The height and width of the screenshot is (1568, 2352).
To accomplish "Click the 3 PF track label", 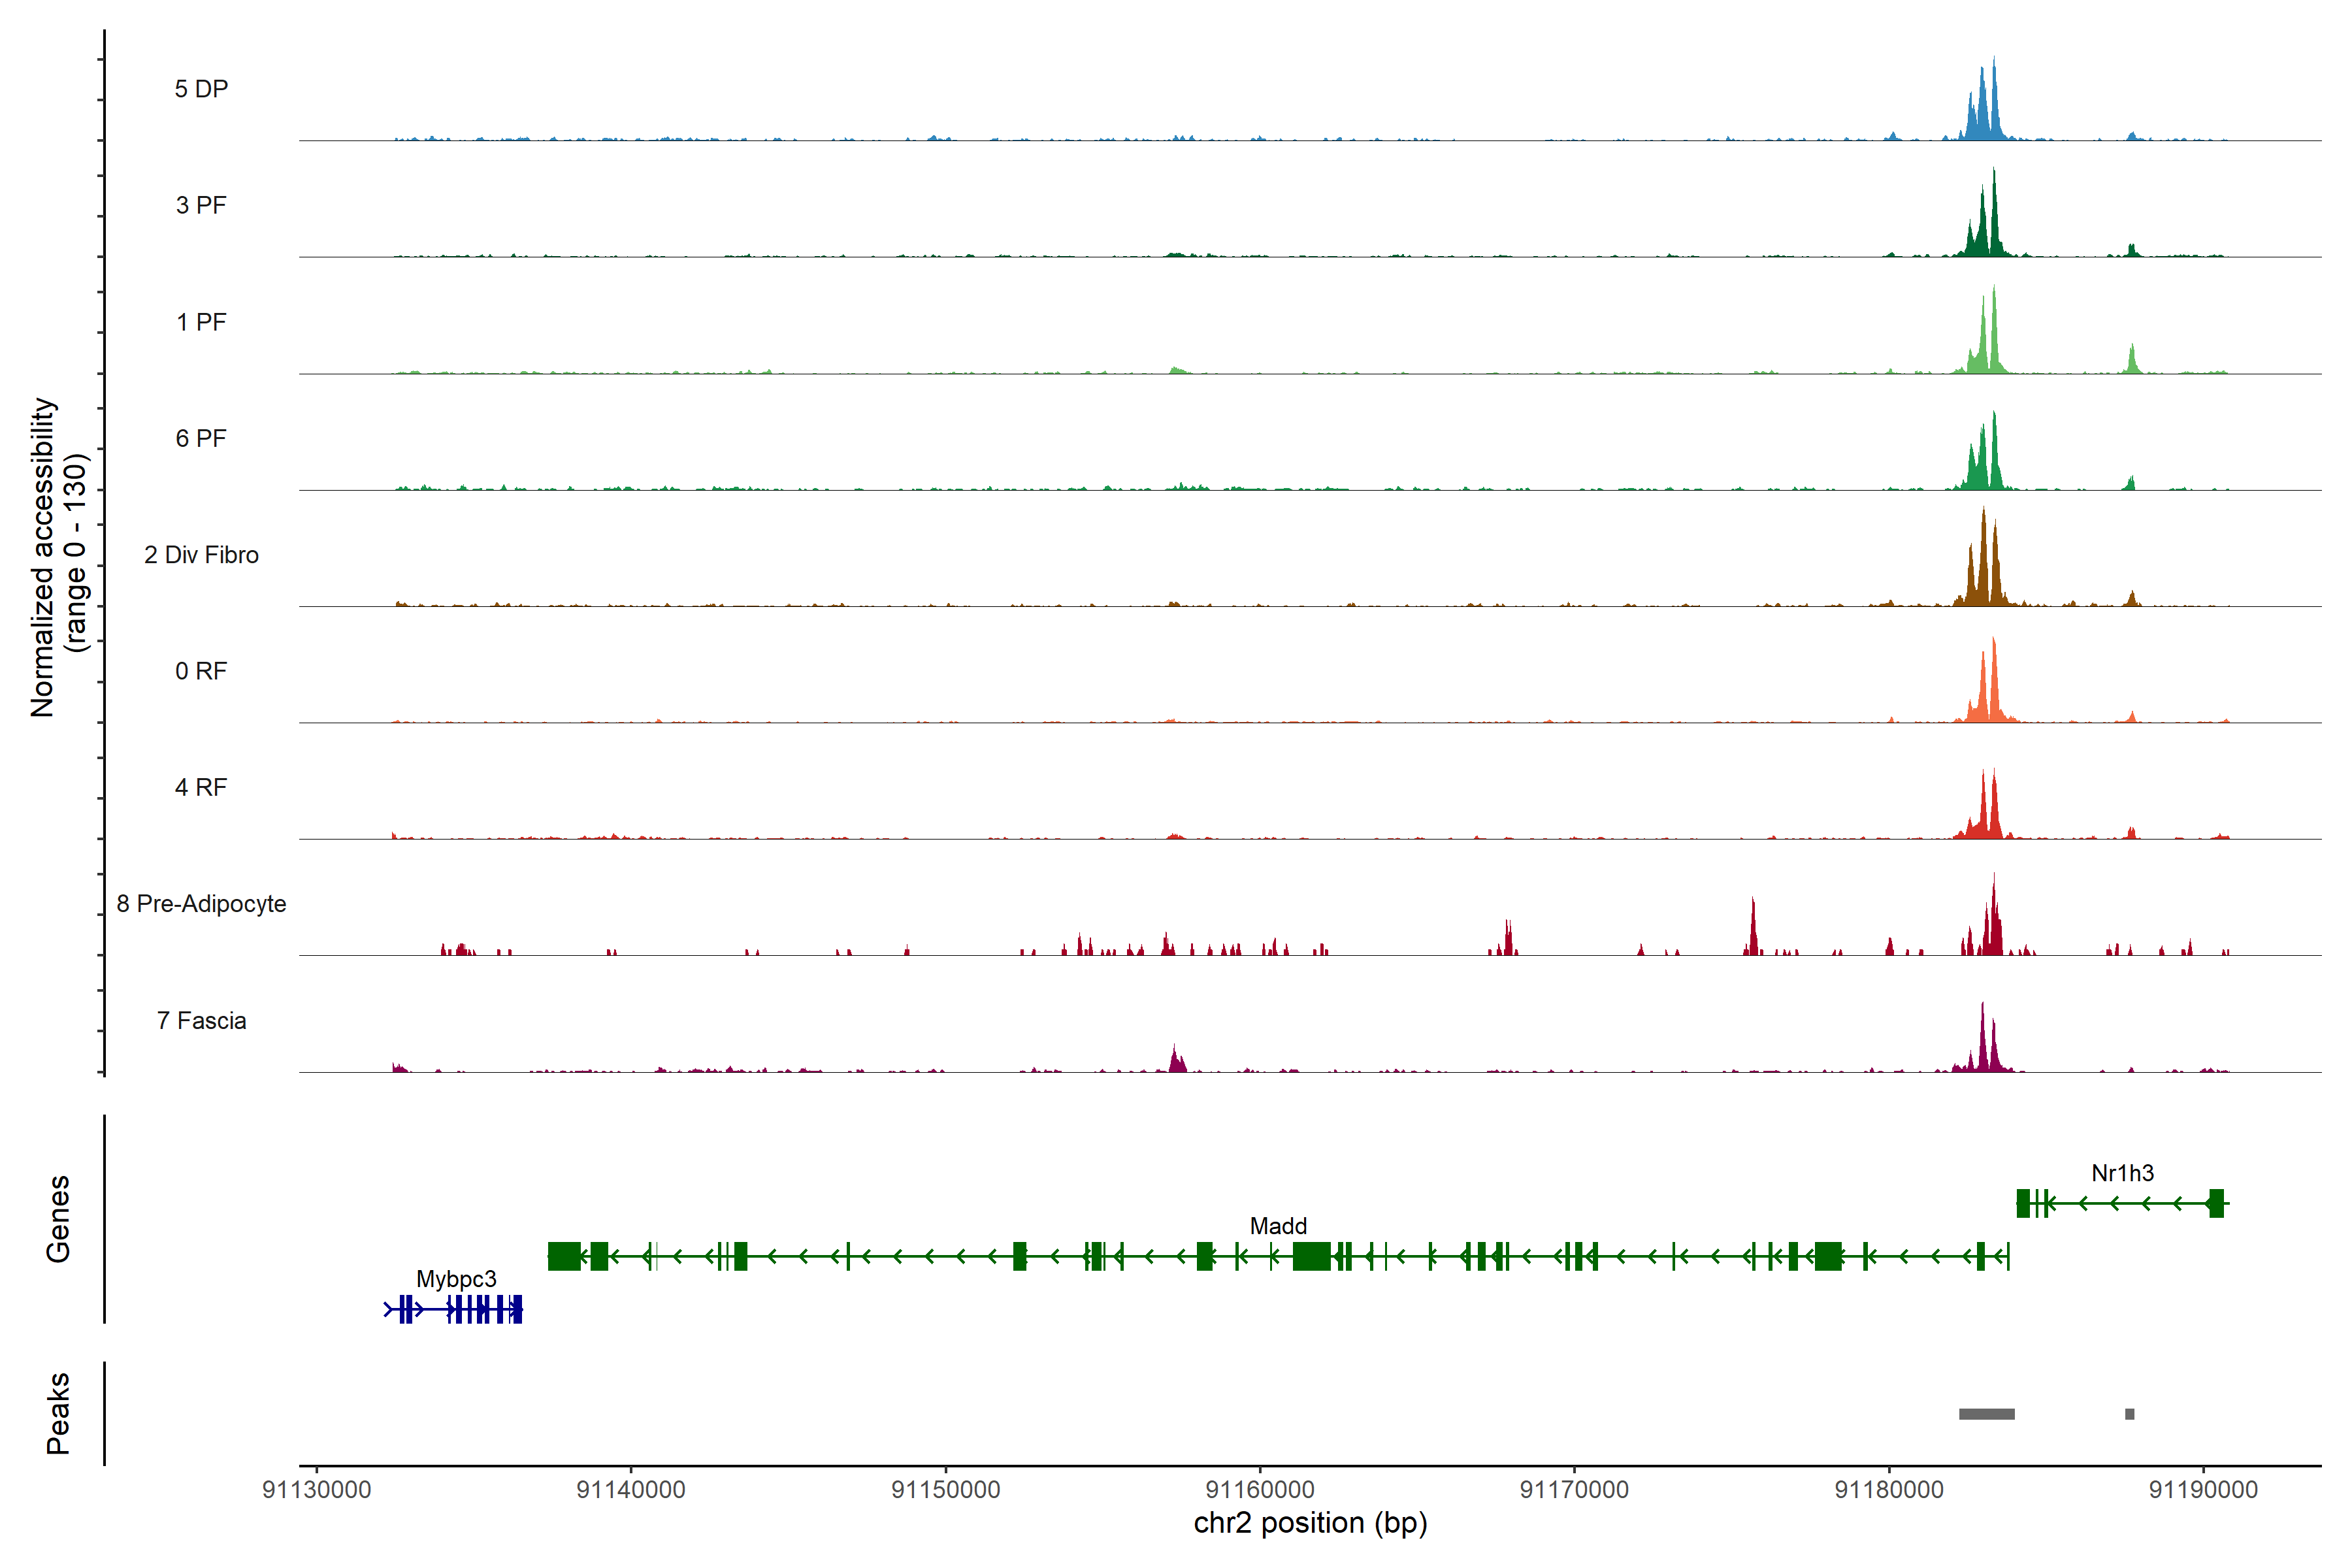I will 201,205.
